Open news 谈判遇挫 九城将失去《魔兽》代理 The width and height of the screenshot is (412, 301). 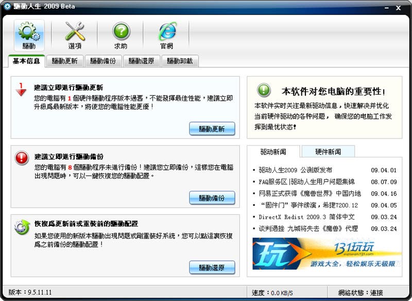click(308, 228)
